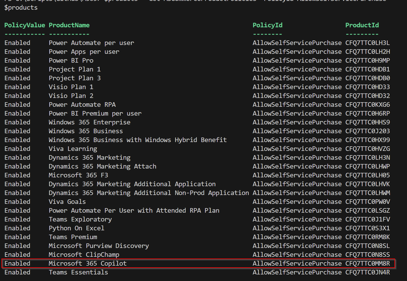Screen dimensions: 407x281
Task: Click the ProductName column header
Action: (x=69, y=25)
